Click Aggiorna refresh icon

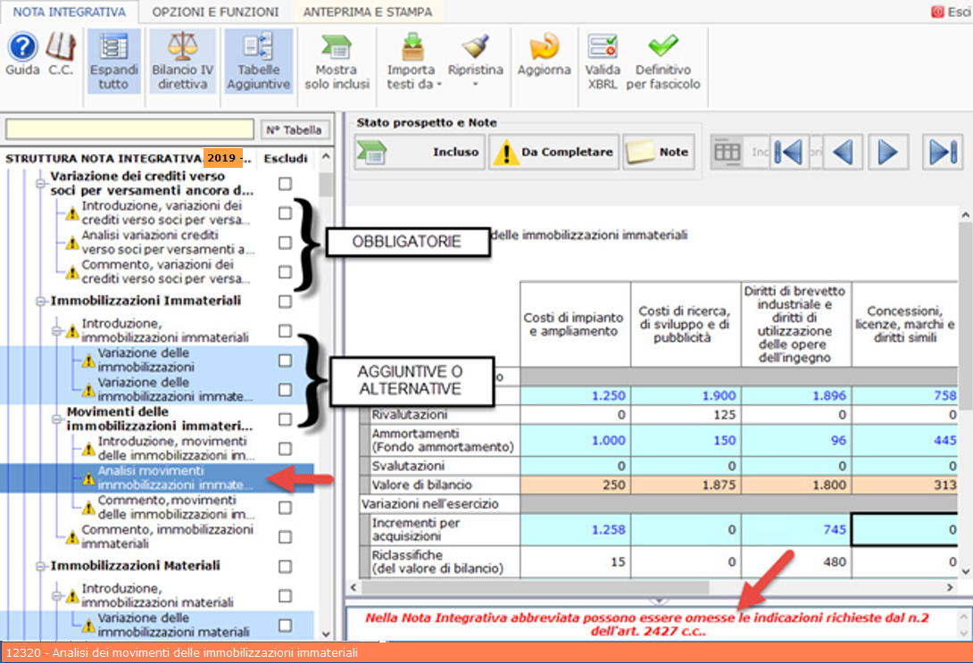click(545, 46)
